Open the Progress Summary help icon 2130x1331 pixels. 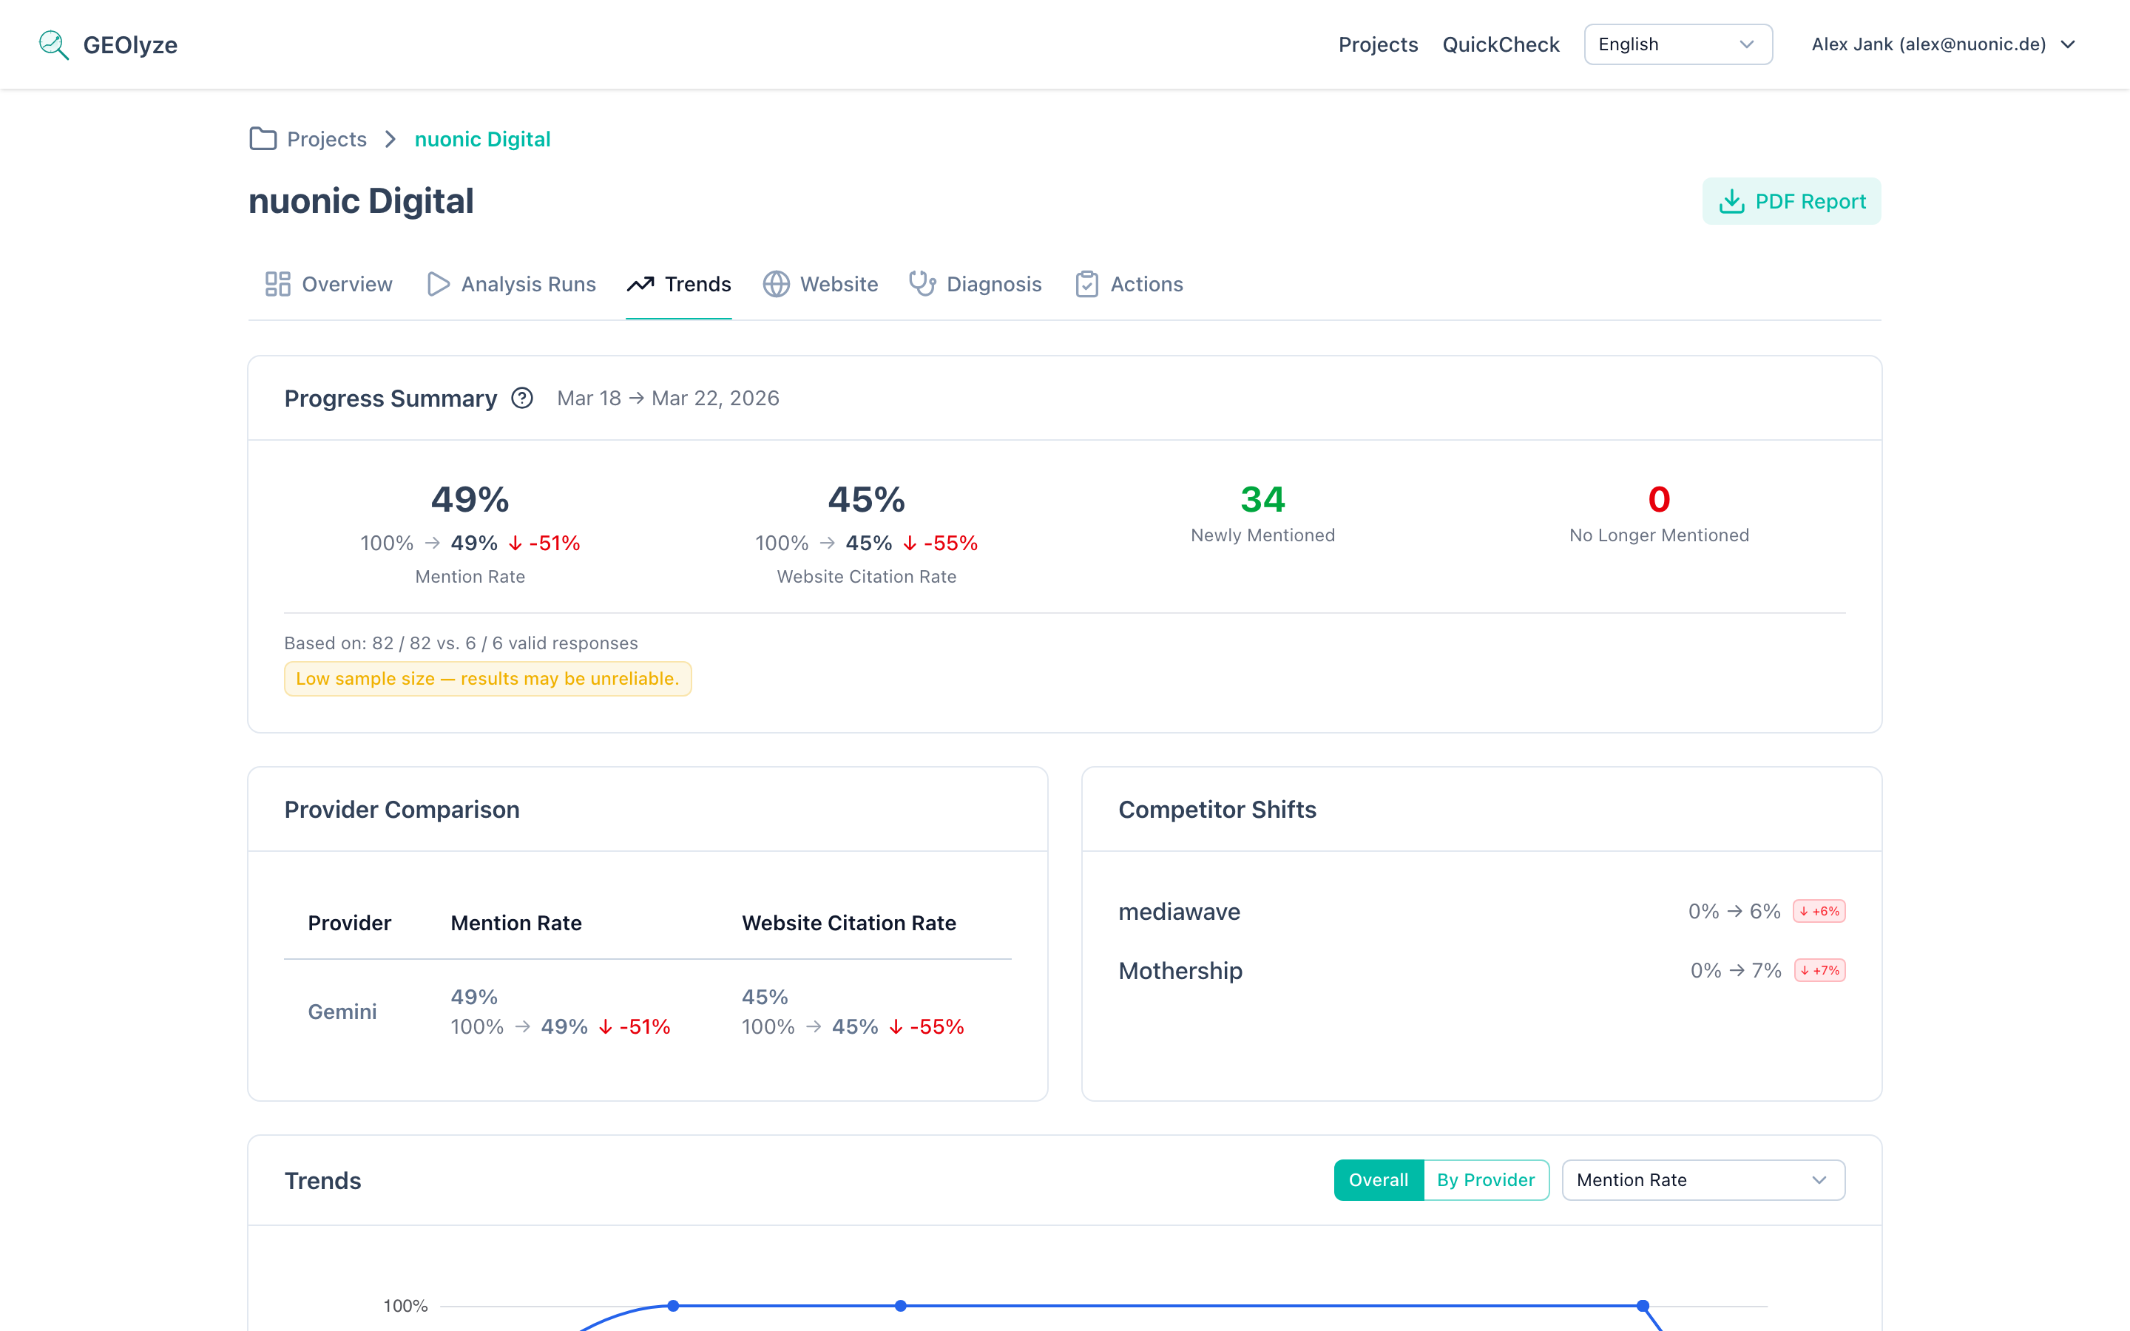[x=522, y=398]
